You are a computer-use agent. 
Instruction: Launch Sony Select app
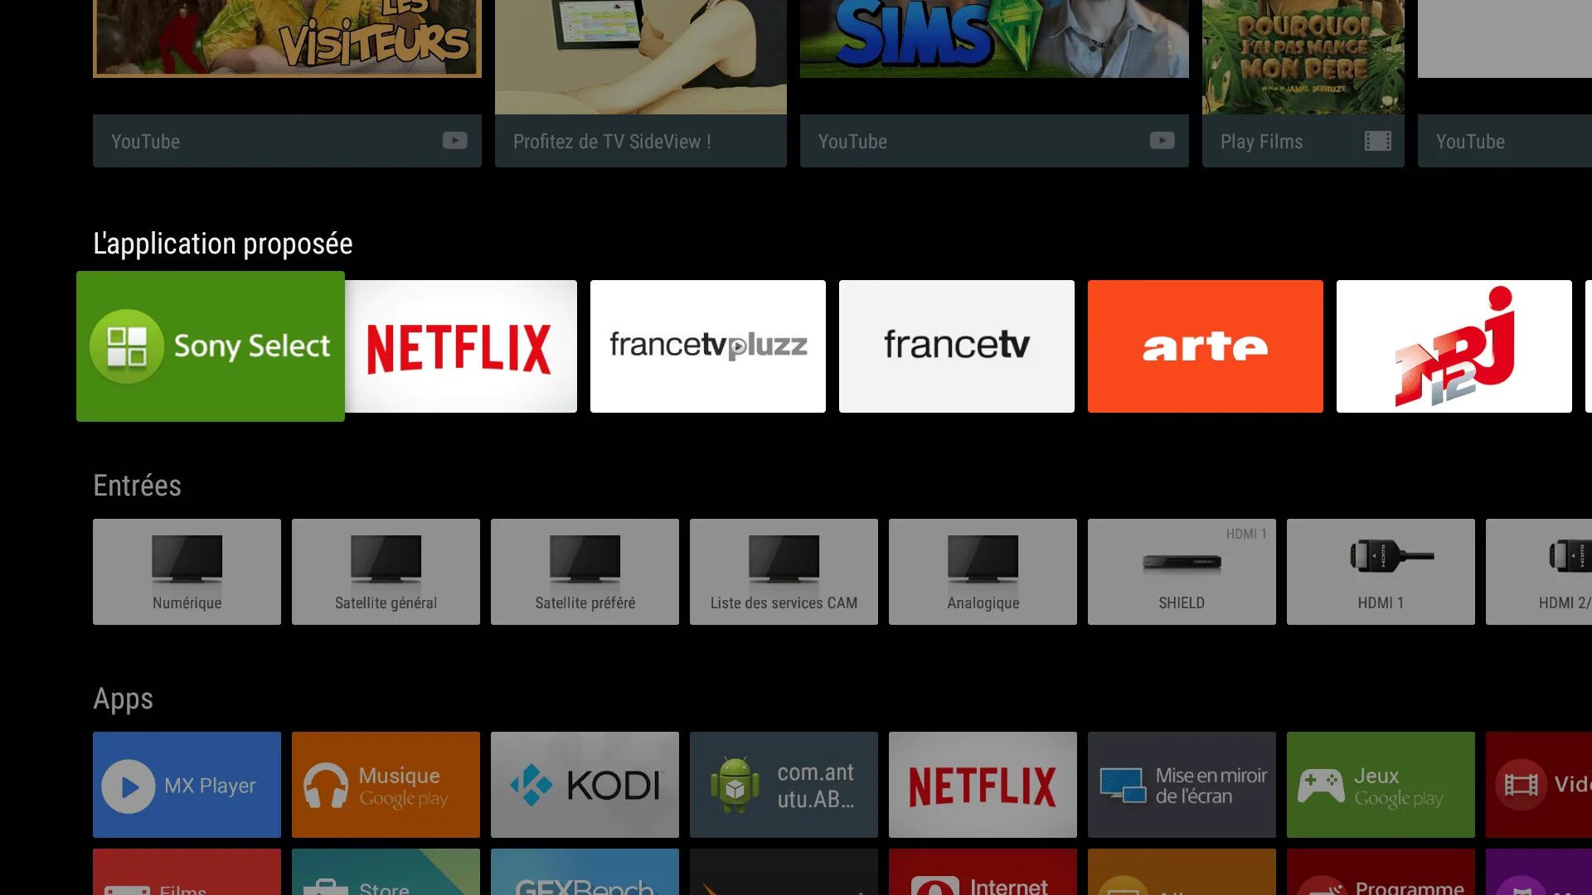click(210, 346)
